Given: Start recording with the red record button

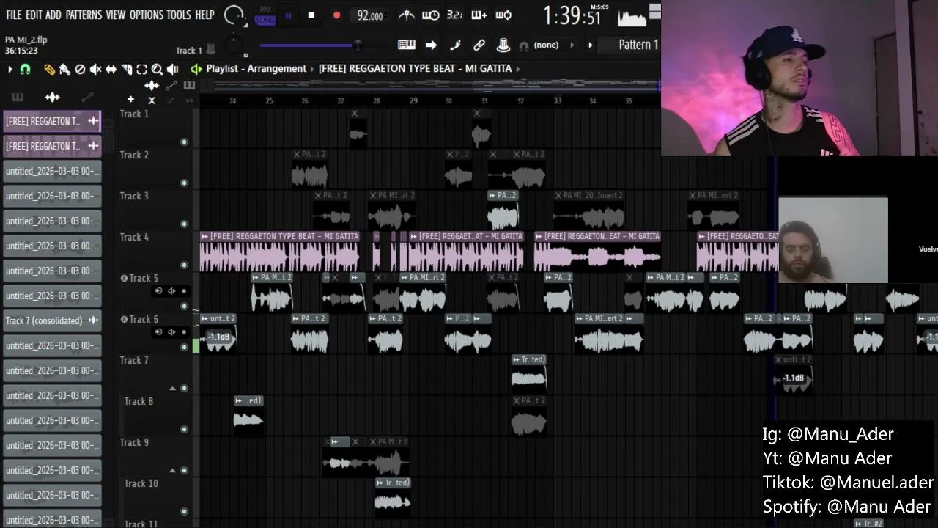Looking at the screenshot, I should click(x=336, y=15).
